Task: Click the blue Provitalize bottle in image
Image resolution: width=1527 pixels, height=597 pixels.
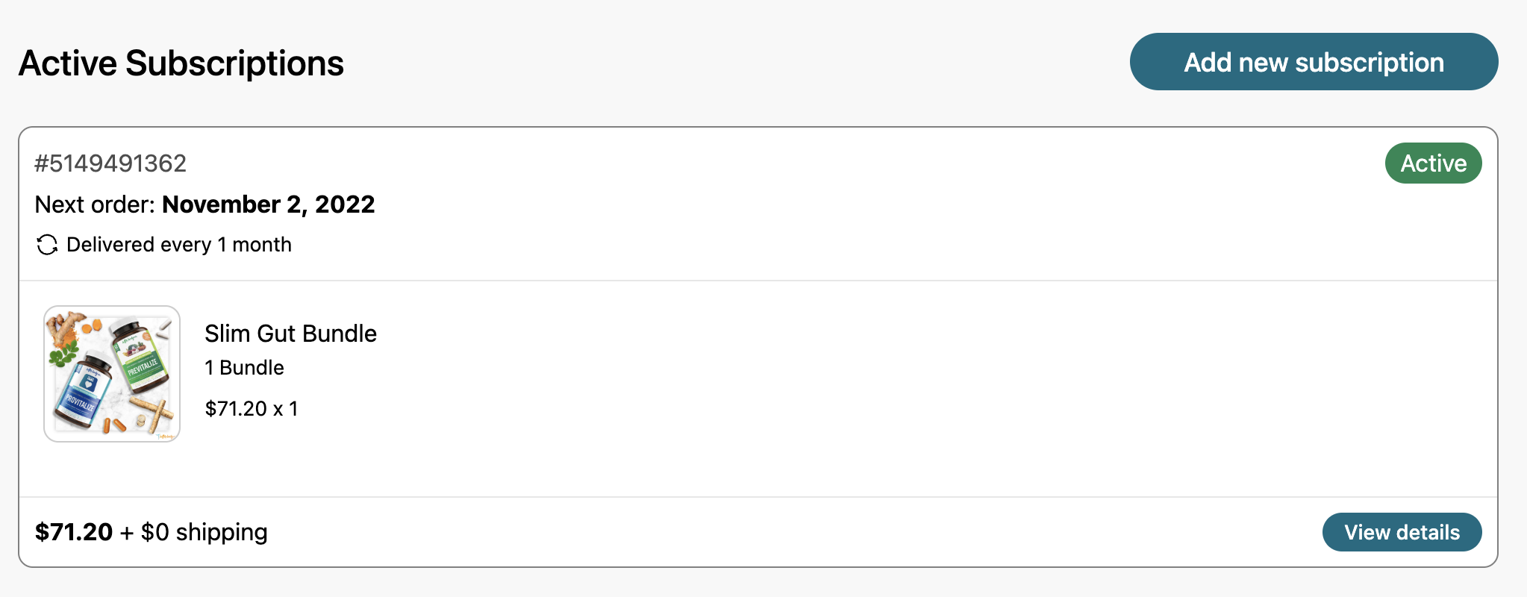Action: [82, 396]
